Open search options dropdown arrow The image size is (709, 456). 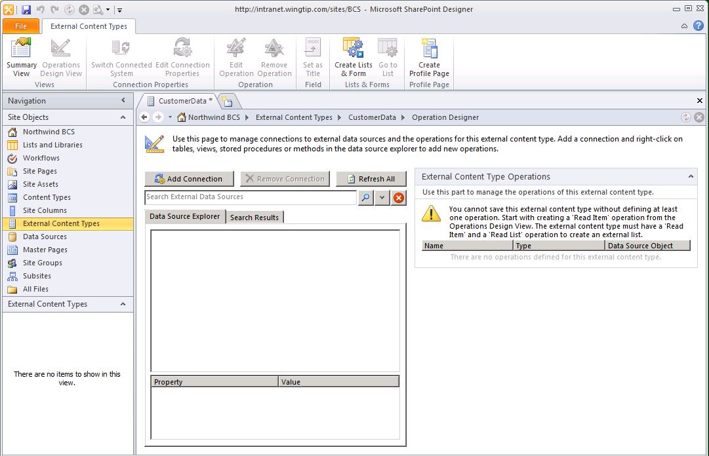(x=382, y=197)
